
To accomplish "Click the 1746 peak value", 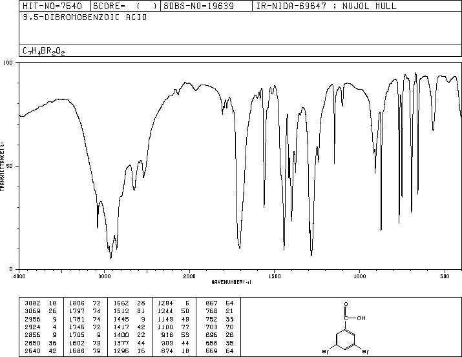I will (x=77, y=327).
